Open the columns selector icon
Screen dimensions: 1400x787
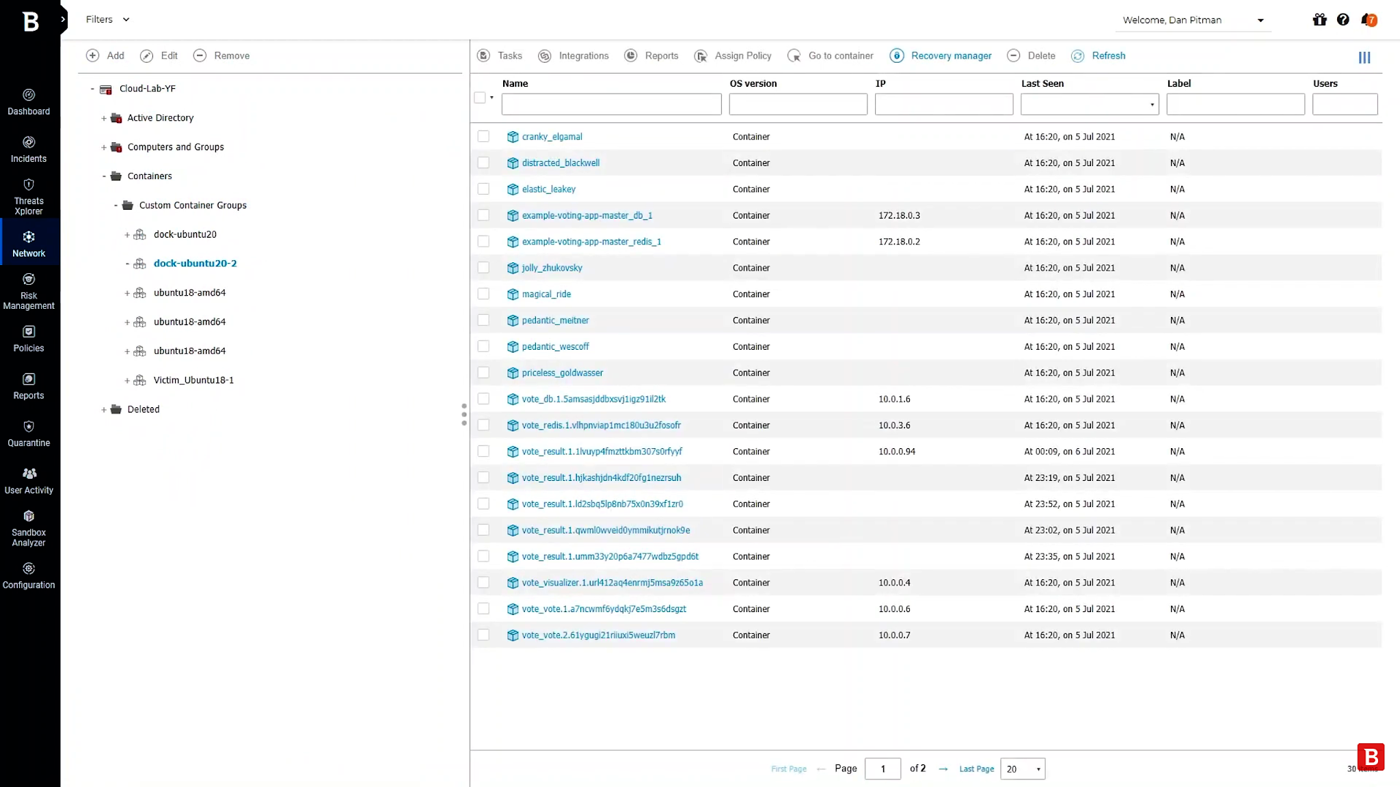(1364, 57)
